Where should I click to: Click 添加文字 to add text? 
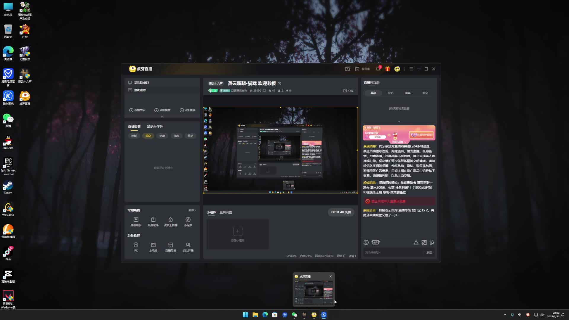137,110
